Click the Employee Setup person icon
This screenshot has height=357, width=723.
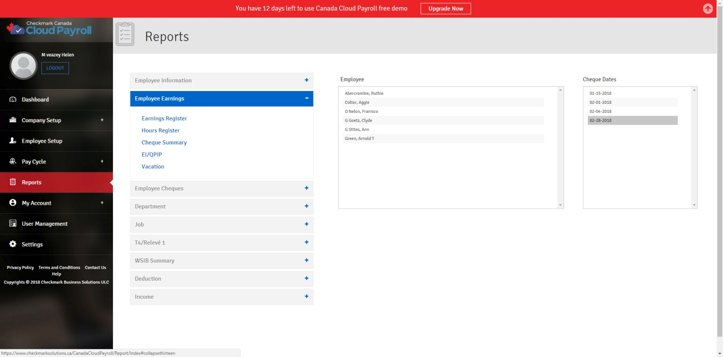tap(13, 141)
